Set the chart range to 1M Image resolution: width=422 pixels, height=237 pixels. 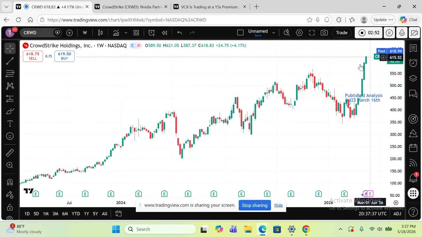click(x=46, y=214)
